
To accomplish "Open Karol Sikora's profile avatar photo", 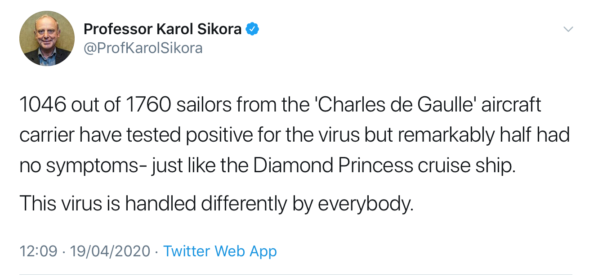I will pos(47,39).
